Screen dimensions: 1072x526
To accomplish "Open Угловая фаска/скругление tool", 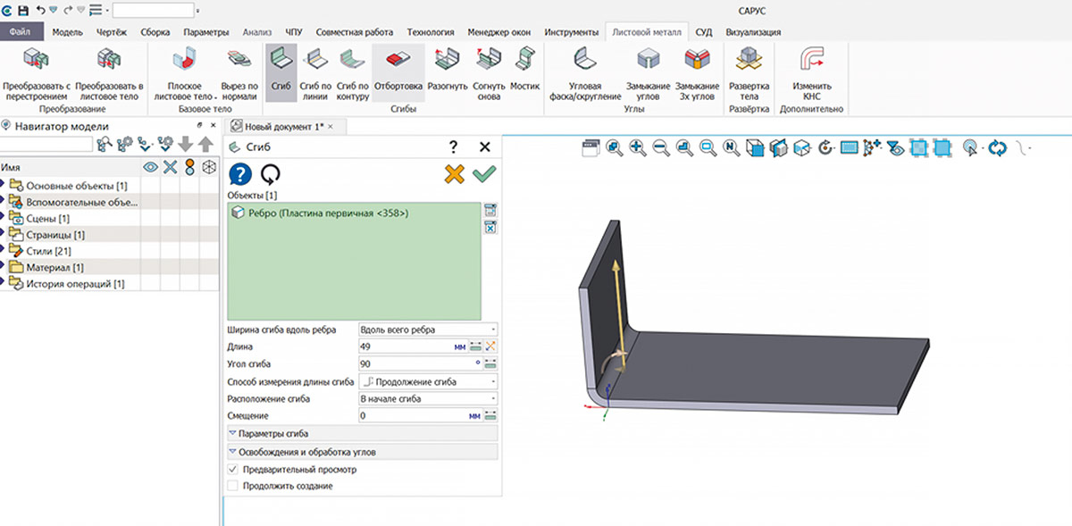I will [x=585, y=73].
